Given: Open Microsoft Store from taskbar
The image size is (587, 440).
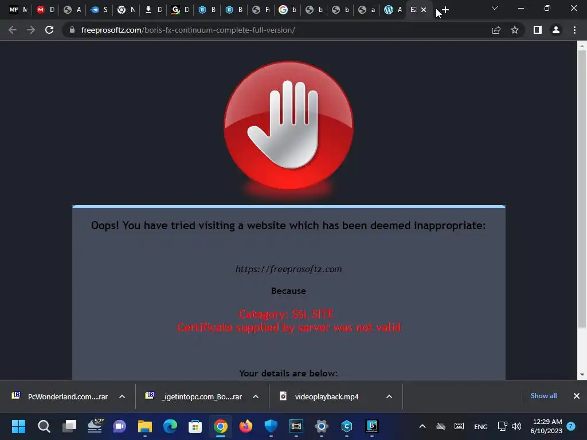Looking at the screenshot, I should [x=195, y=426].
